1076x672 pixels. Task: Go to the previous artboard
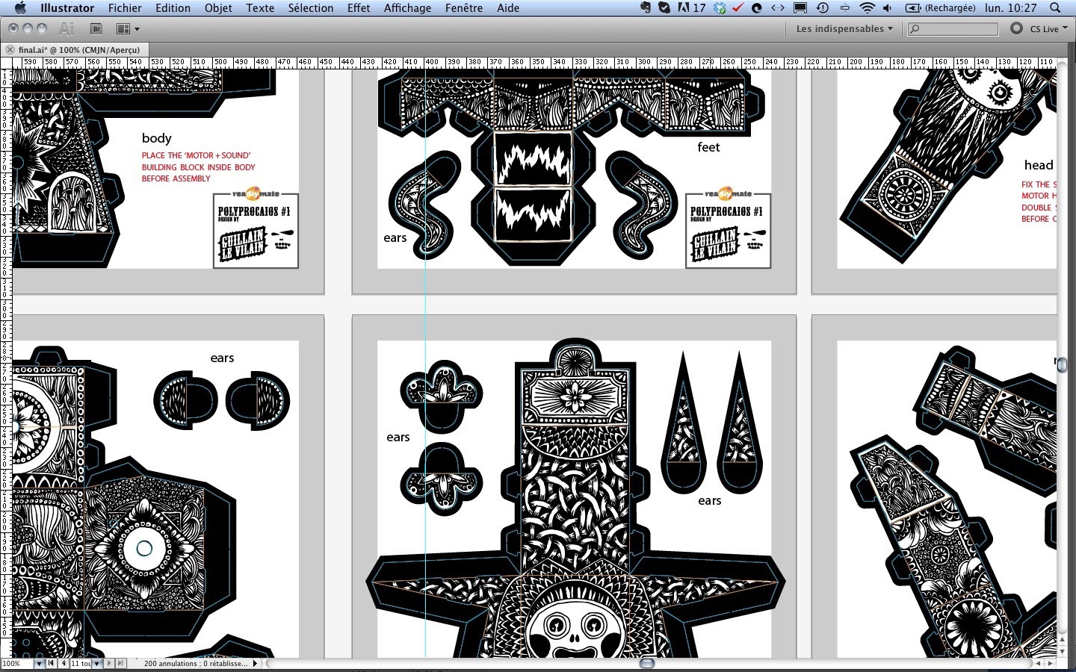pyautogui.click(x=63, y=663)
